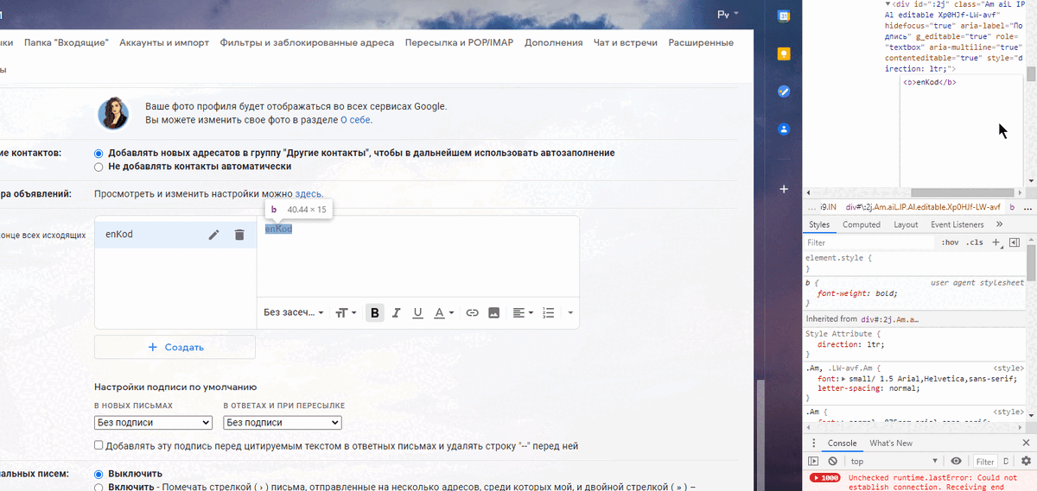Toggle bold formatting in signature toolbar
The width and height of the screenshot is (1037, 491).
pos(375,312)
